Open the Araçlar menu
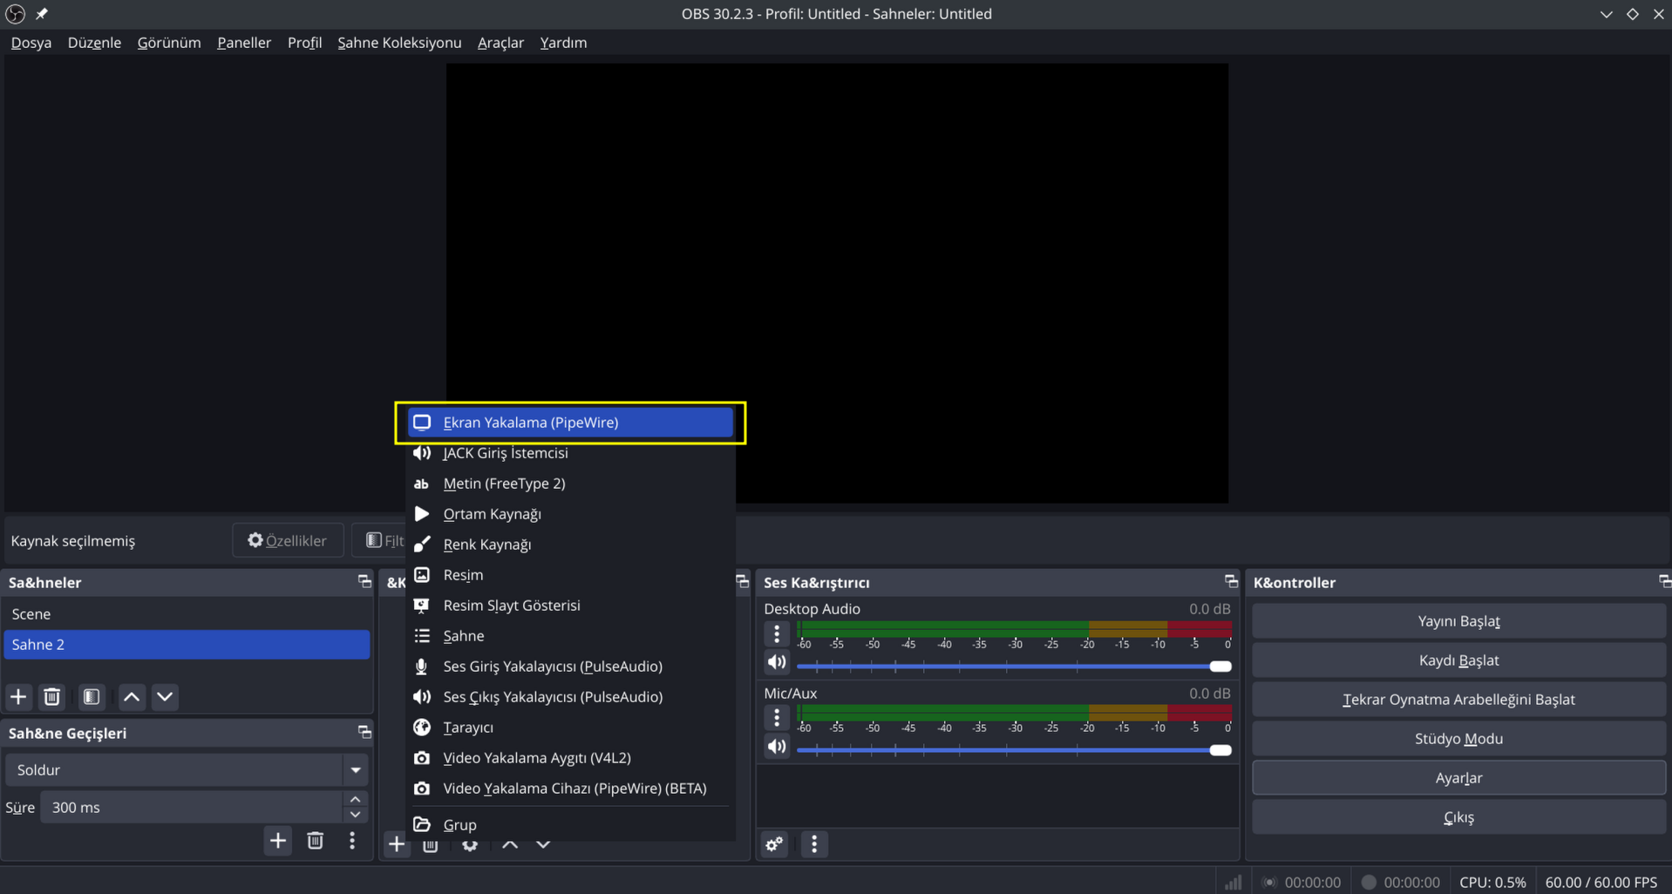The image size is (1672, 894). (500, 43)
